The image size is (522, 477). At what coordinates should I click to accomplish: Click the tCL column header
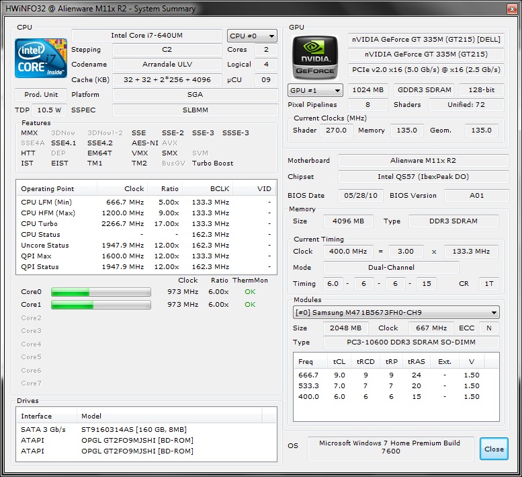click(339, 362)
